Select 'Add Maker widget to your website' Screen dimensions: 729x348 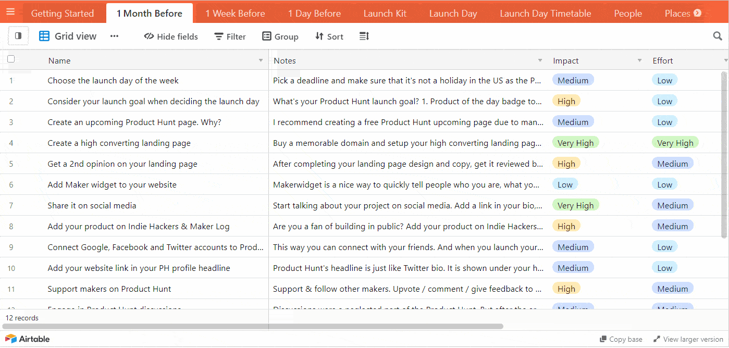click(x=112, y=184)
